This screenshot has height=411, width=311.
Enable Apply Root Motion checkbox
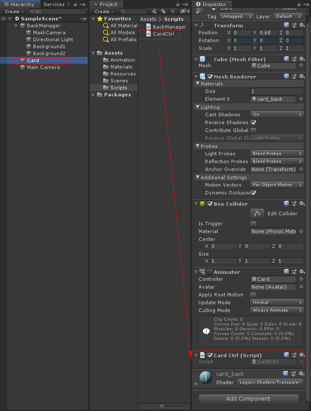(253, 295)
